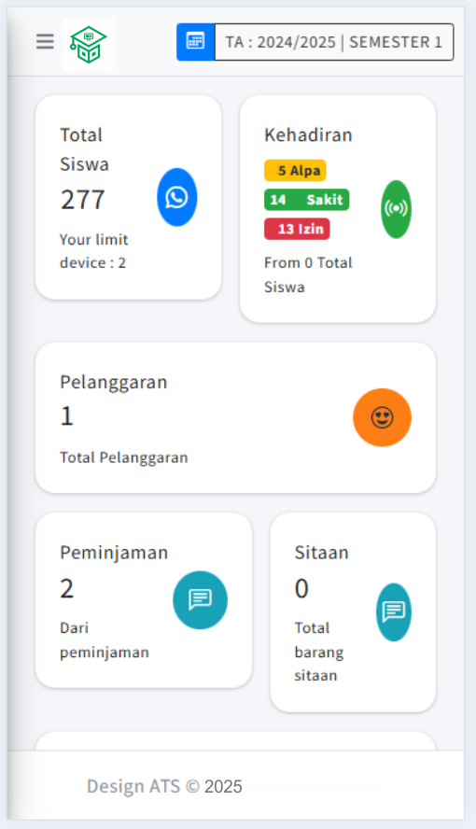Screen dimensions: 476x829
Task: Click the Total barang sitaan text
Action: coord(318,652)
